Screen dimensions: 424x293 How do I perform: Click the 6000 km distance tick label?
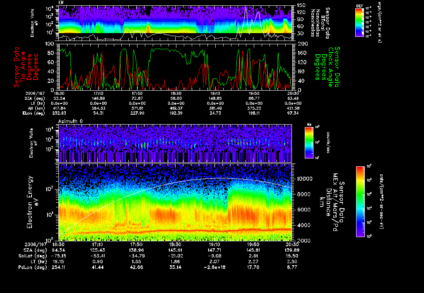coord(304,209)
